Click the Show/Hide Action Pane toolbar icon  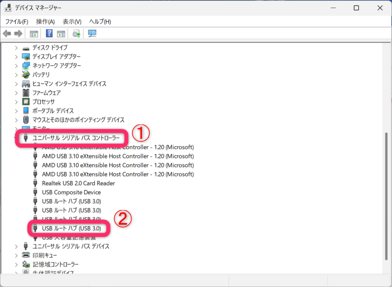[x=61, y=34]
